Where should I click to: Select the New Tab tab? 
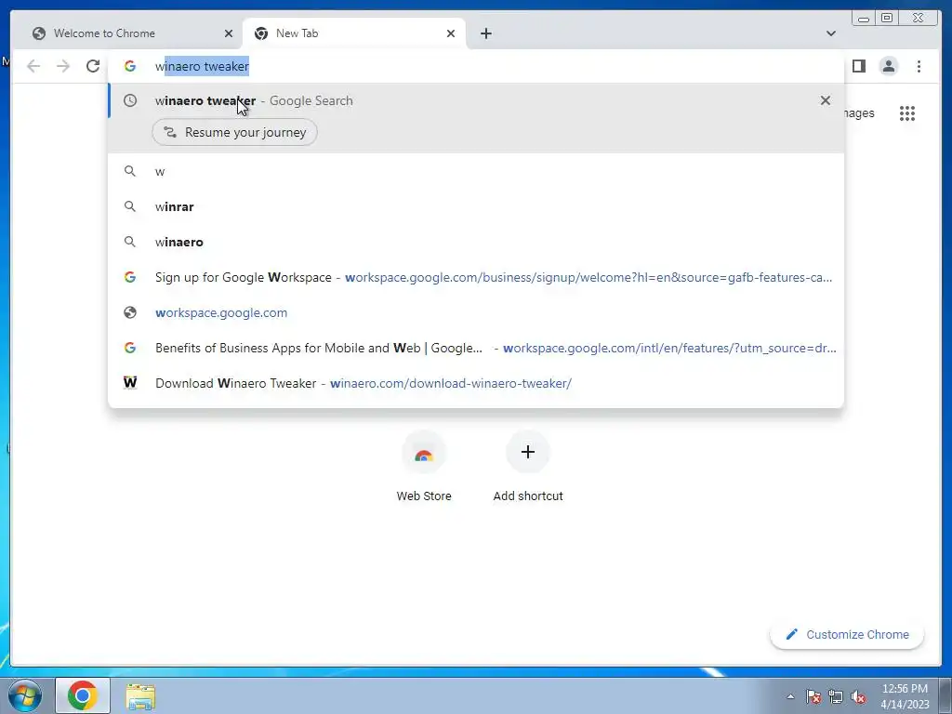tap(354, 33)
